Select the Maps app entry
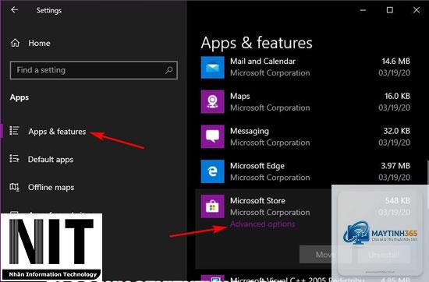 305,102
